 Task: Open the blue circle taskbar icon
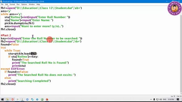point(37,99)
